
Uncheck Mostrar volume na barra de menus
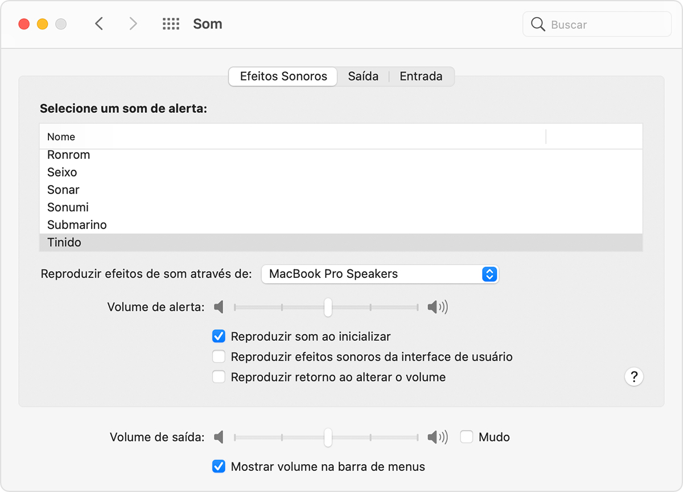tap(219, 467)
